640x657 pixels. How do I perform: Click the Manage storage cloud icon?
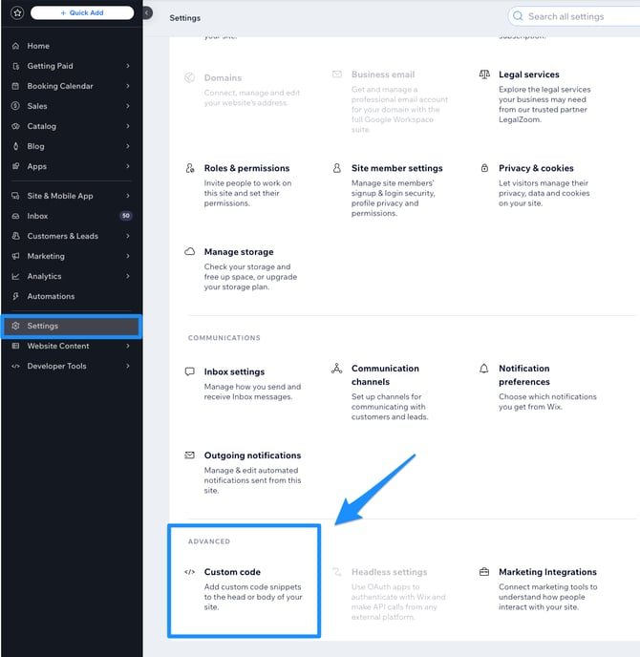(189, 251)
